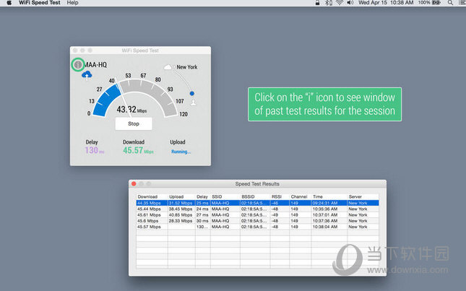Image resolution: width=466 pixels, height=291 pixels.
Task: Click the 28.33 Mbps upload cell
Action: [x=181, y=221]
